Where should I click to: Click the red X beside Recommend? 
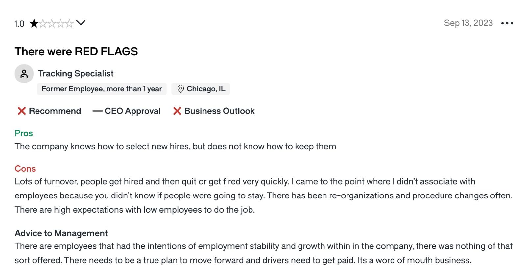click(22, 111)
